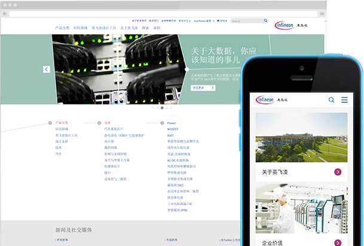Select red 功率 in the middle column
The height and width of the screenshot is (246, 364).
(x=108, y=122)
